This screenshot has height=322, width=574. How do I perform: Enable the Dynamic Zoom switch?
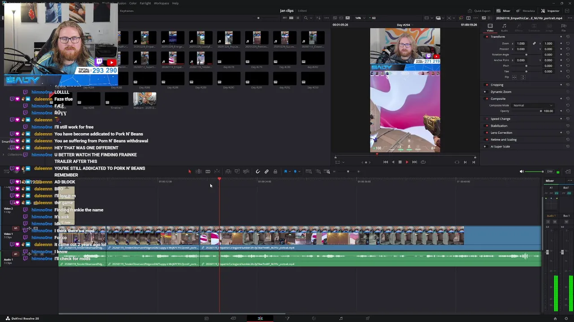pos(485,92)
